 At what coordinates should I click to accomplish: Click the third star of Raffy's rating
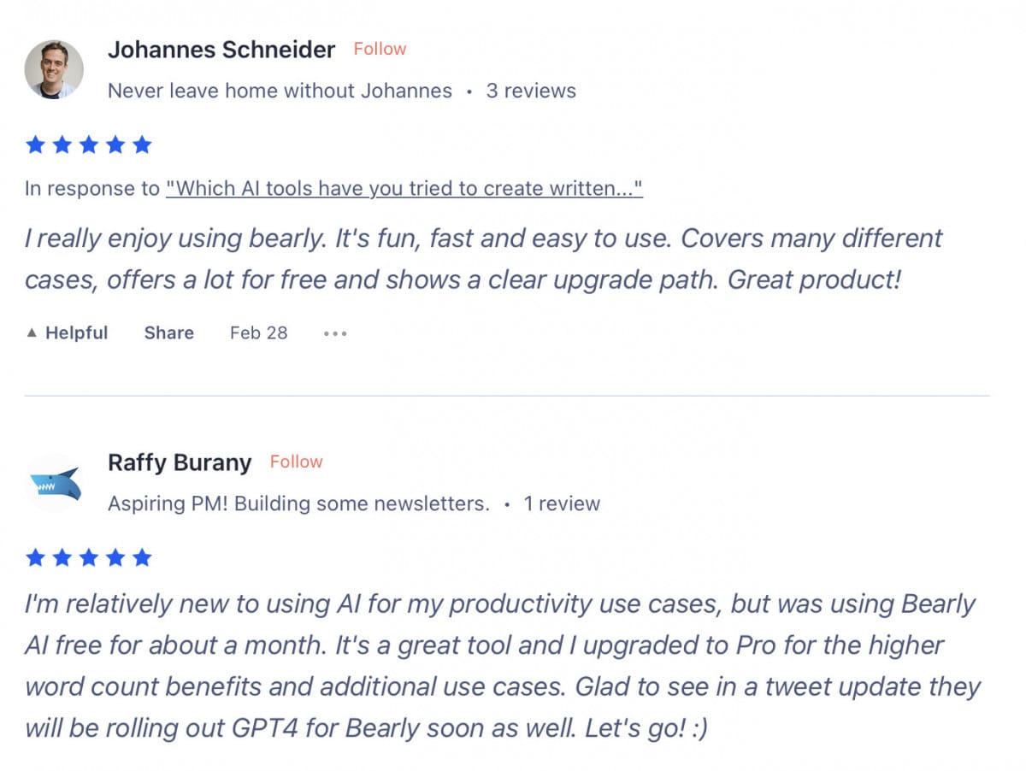(x=88, y=558)
